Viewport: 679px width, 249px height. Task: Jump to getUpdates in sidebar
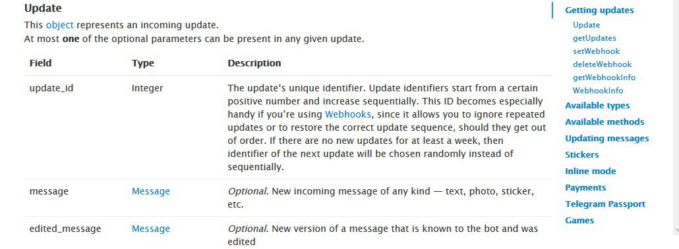[594, 38]
